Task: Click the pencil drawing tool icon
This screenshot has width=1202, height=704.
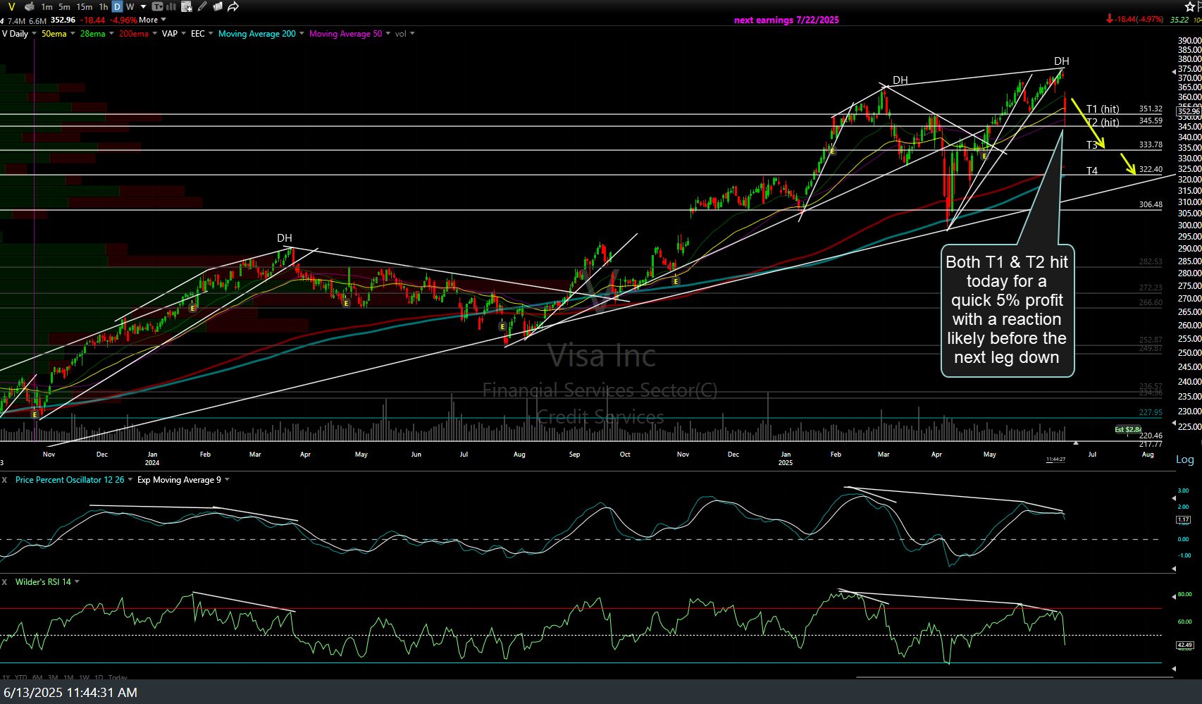Action: point(202,6)
